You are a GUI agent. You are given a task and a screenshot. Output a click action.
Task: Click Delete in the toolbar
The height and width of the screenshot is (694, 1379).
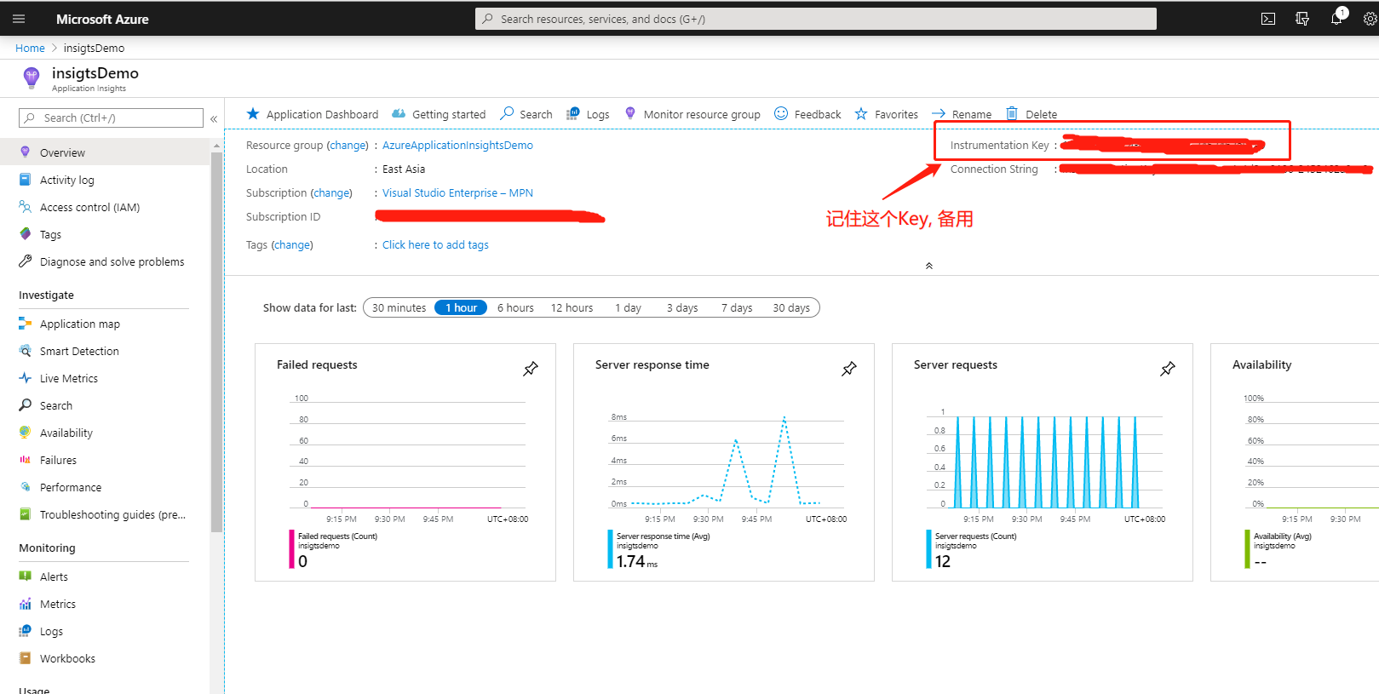[1031, 114]
